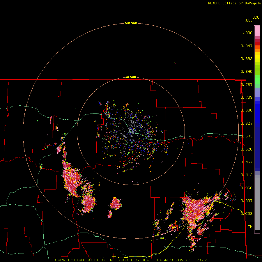
Task: Click the 100 NMI range ring label
Action: click(x=131, y=23)
